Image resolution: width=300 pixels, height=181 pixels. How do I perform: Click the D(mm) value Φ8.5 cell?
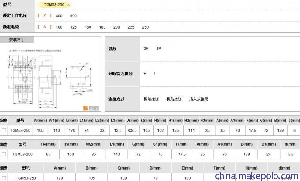click(132, 130)
